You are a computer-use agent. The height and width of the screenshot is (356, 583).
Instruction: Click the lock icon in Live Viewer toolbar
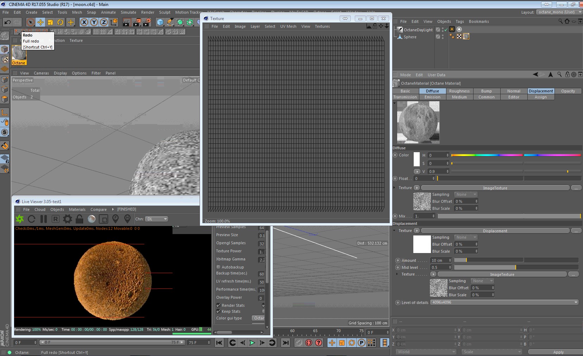click(80, 219)
